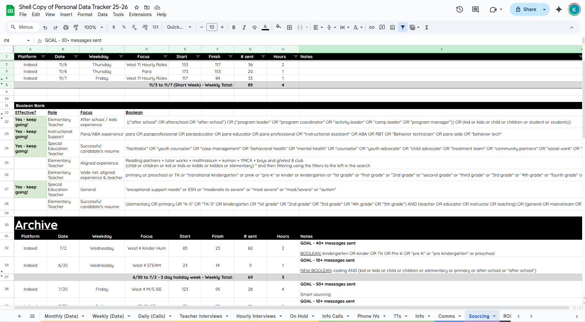Open version history
The image size is (585, 322).
(459, 9)
